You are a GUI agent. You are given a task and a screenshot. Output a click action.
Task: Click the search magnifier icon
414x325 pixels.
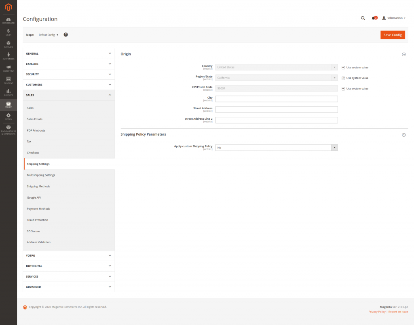[363, 18]
